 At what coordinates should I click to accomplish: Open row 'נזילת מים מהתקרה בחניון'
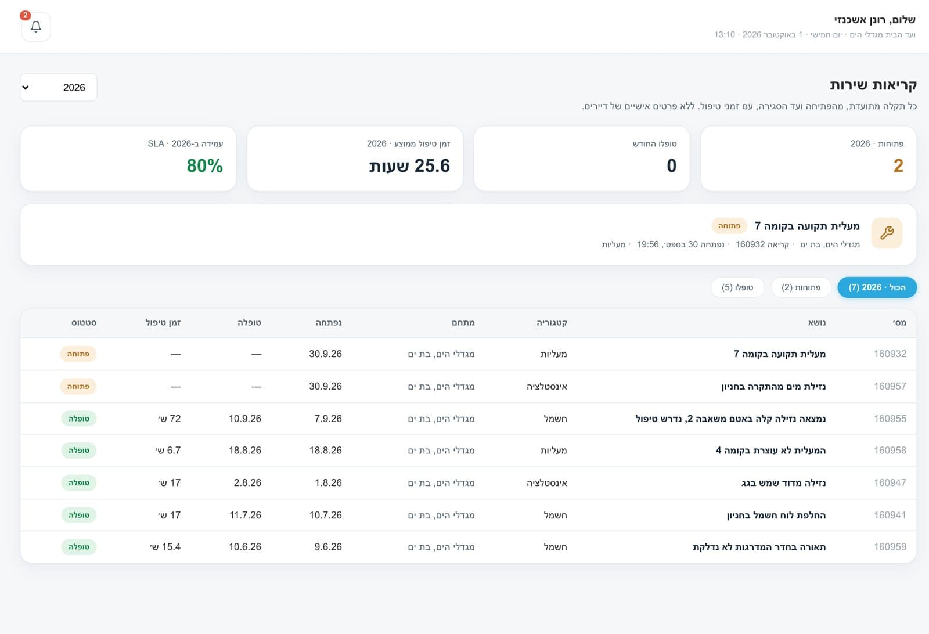pyautogui.click(x=468, y=386)
